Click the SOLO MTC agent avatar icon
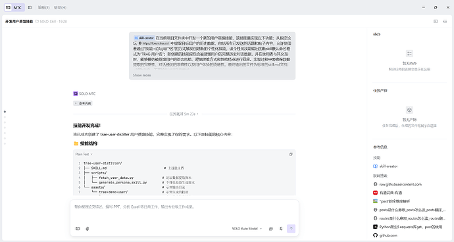Screen dimensions: 454x242 (x=76, y=93)
